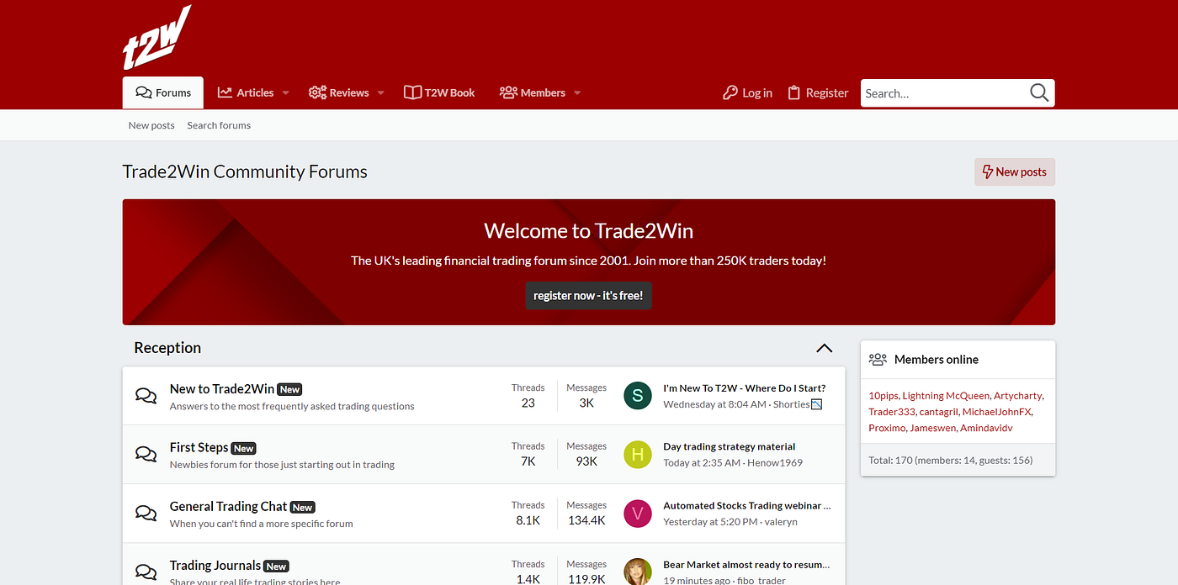Screen dimensions: 1178x585
Task: Click the Yesterday at 5:20 PM timestamp
Action: 710,522
